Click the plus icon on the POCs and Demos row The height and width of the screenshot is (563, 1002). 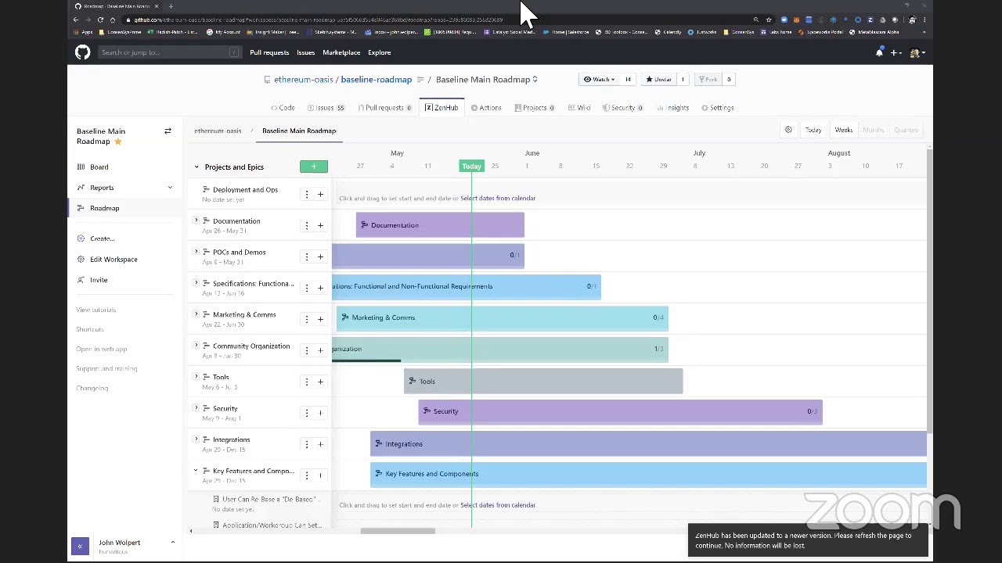320,256
